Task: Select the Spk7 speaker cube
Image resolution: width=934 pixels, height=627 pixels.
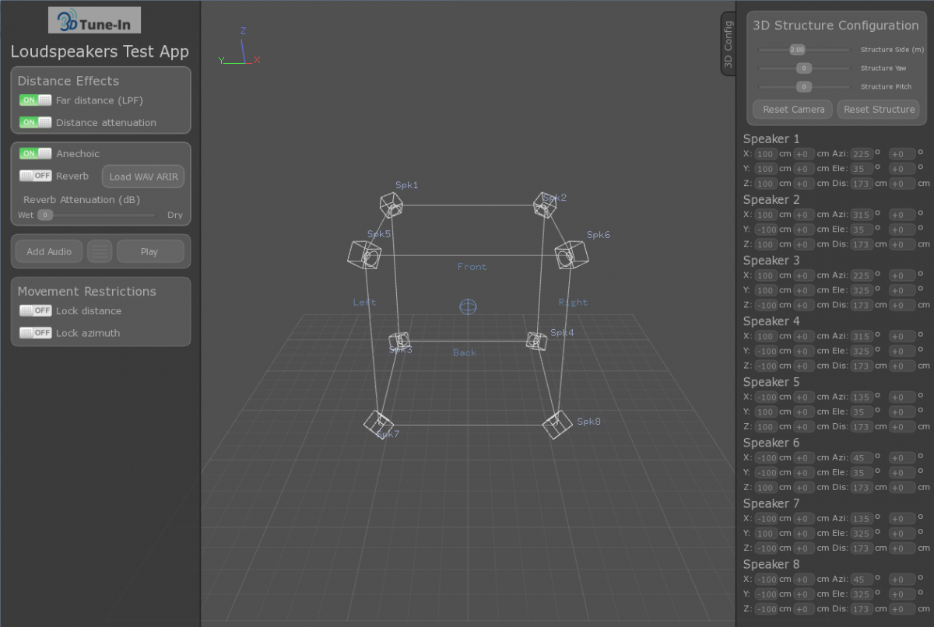Action: [378, 423]
